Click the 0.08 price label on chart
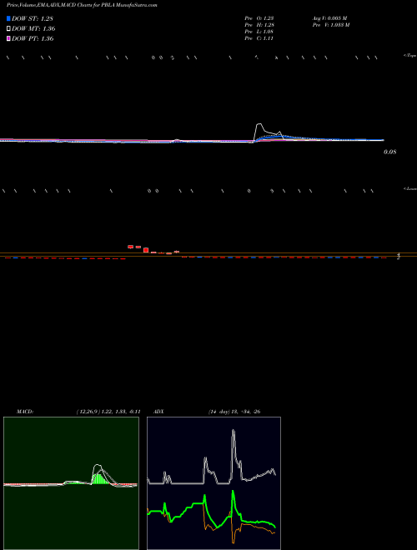 (389, 152)
